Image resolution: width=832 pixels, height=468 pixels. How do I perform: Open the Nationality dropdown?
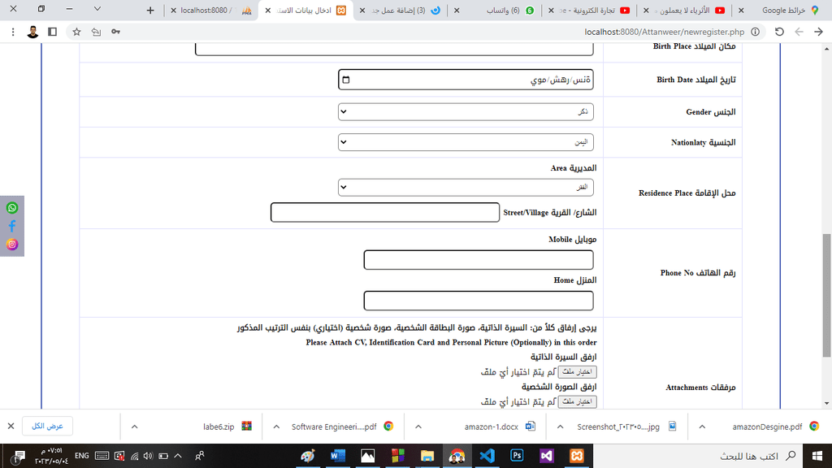[x=466, y=141]
